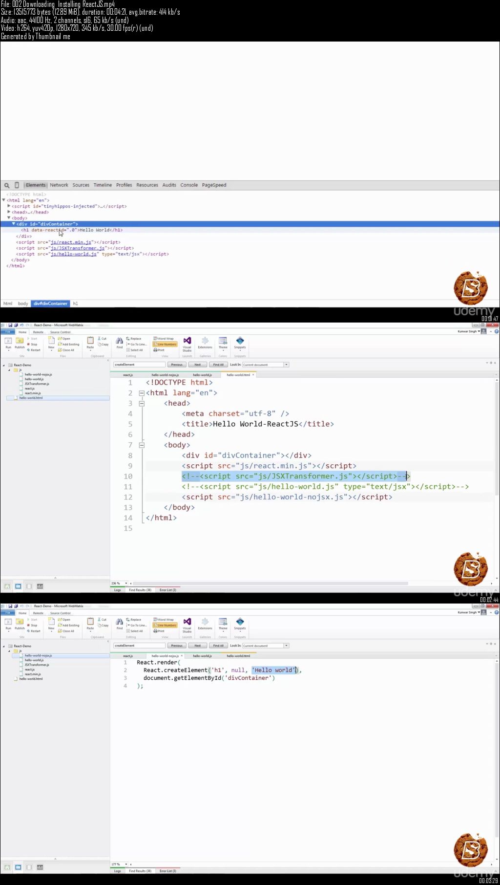Image resolution: width=500 pixels, height=885 pixels.
Task: Switch to the Console tab in DevTools
Action: (189, 185)
